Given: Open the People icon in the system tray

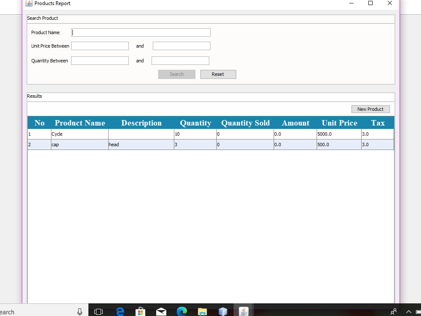Looking at the screenshot, I should tap(393, 312).
